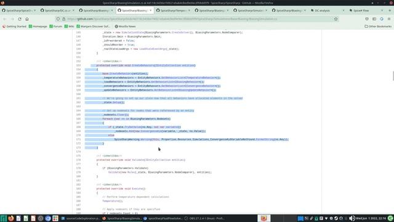Click the Temperature() call on line 186
The image size is (394, 222).
pos(112,201)
